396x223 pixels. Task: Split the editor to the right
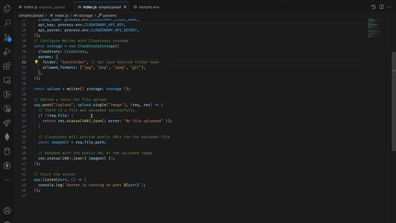click(x=381, y=7)
